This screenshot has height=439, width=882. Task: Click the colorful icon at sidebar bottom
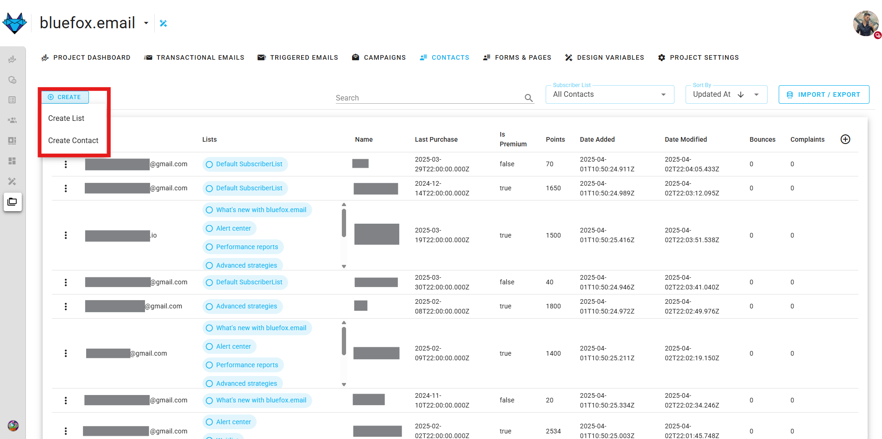click(x=13, y=426)
